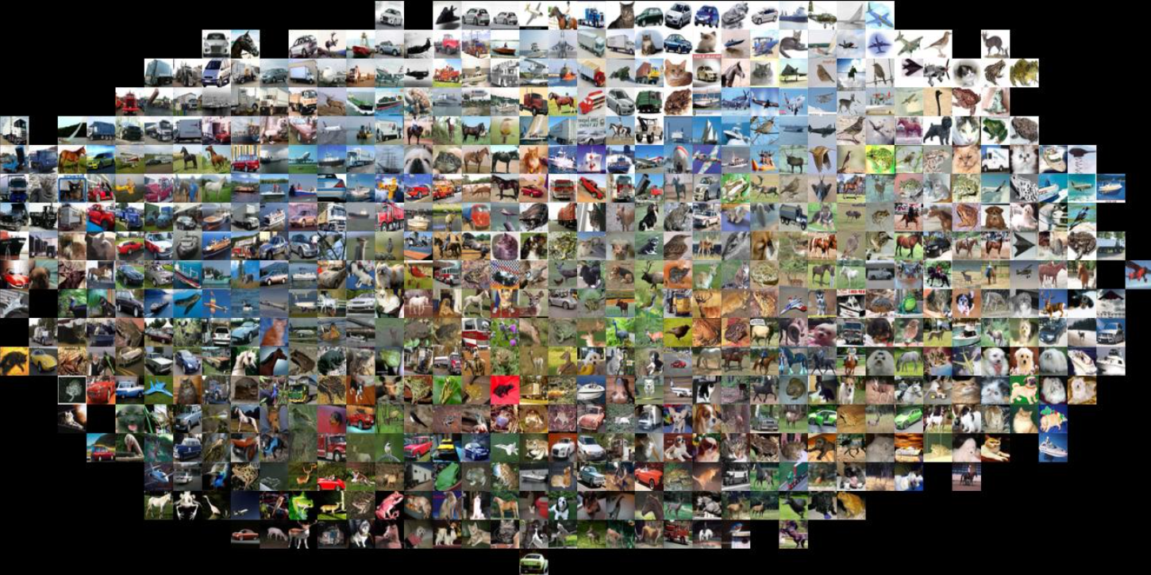Click the black animal on yellow background thumbnail

pyautogui.click(x=14, y=361)
